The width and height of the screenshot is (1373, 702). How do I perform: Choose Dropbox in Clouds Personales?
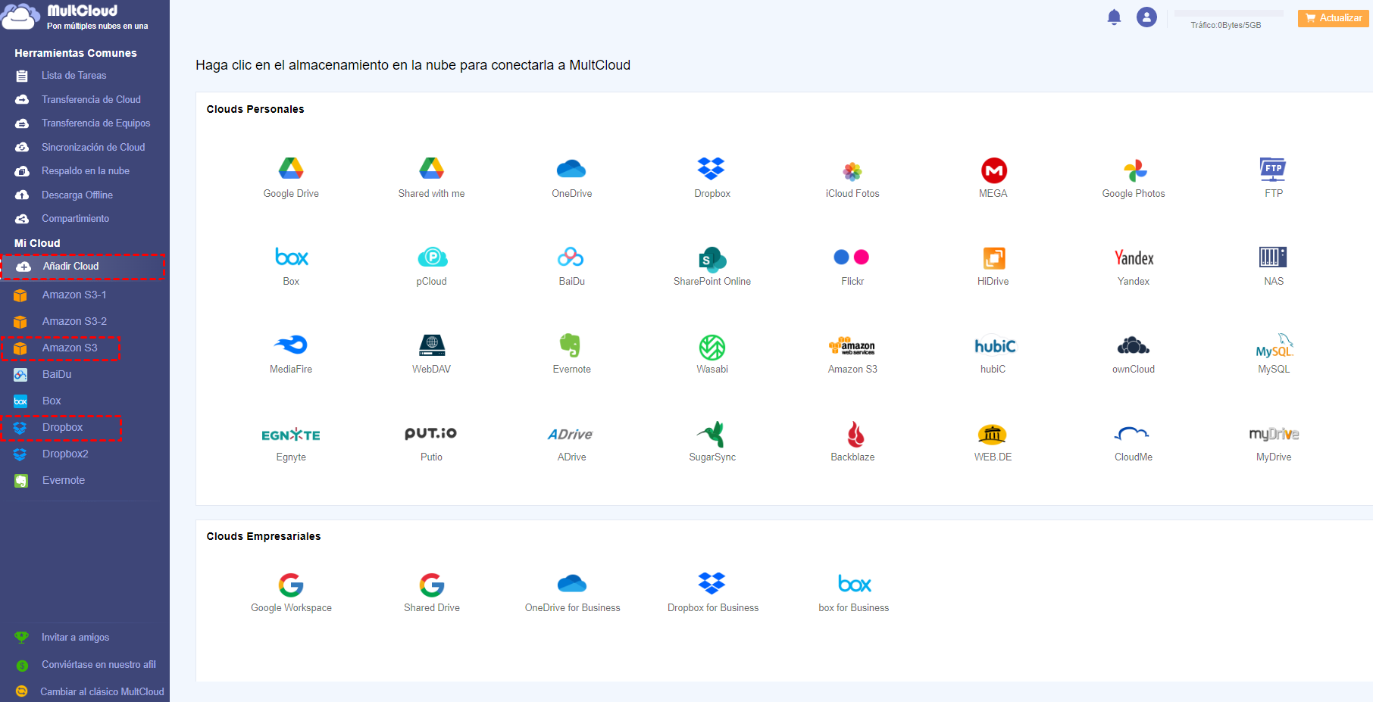[712, 178]
